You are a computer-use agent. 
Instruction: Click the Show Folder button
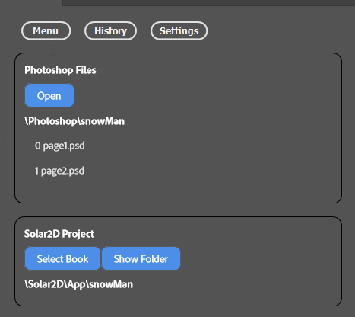coord(141,258)
